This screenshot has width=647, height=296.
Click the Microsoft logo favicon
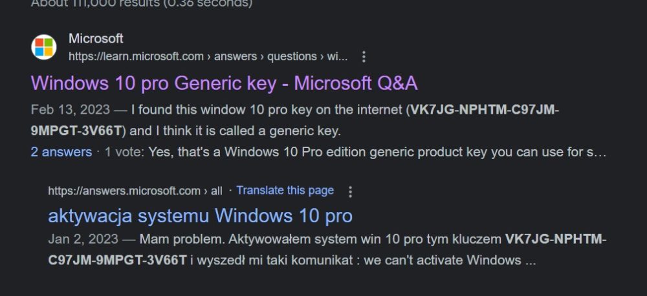coord(44,47)
